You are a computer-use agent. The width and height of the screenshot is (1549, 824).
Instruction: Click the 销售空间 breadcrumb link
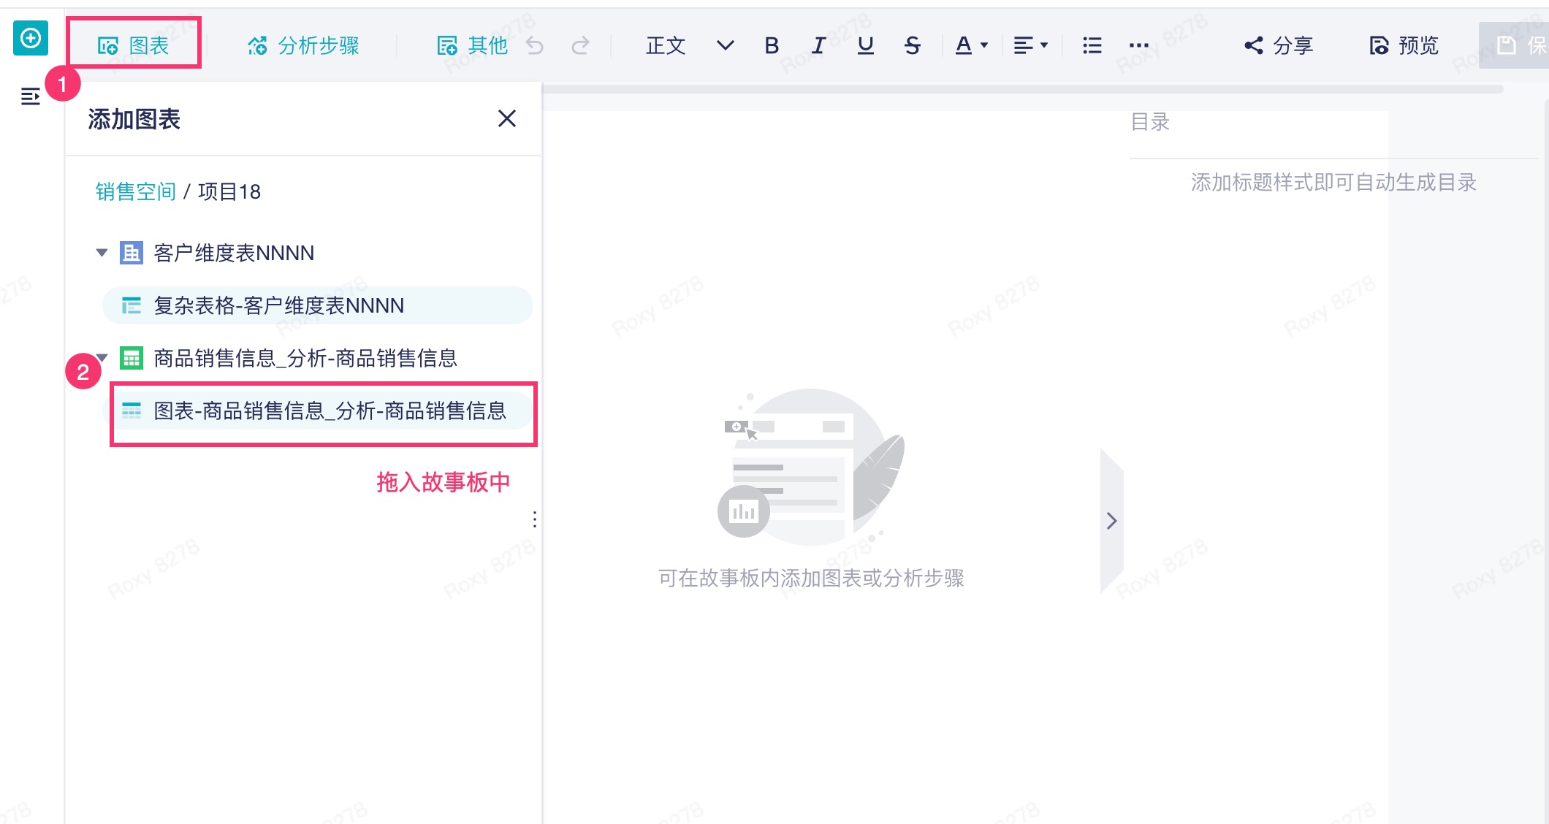[135, 191]
